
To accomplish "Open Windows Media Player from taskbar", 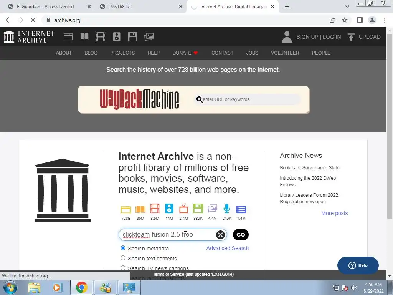I will click(x=57, y=287).
